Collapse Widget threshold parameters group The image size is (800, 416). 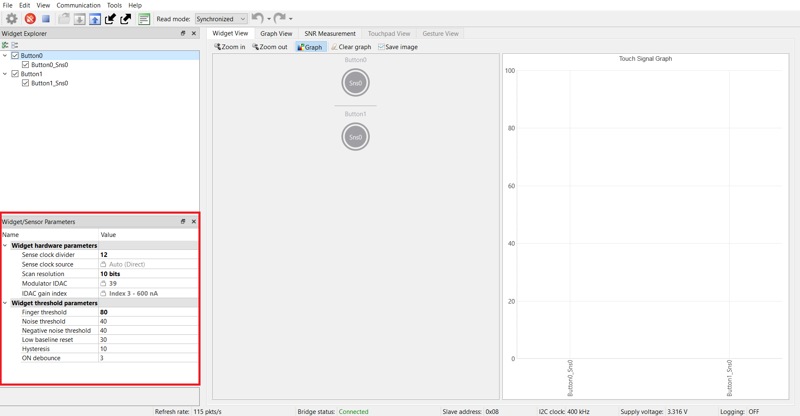5,303
